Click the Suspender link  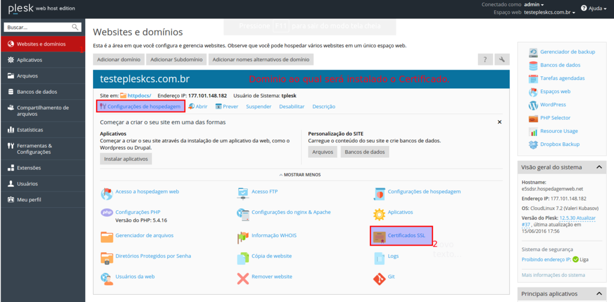click(x=258, y=106)
